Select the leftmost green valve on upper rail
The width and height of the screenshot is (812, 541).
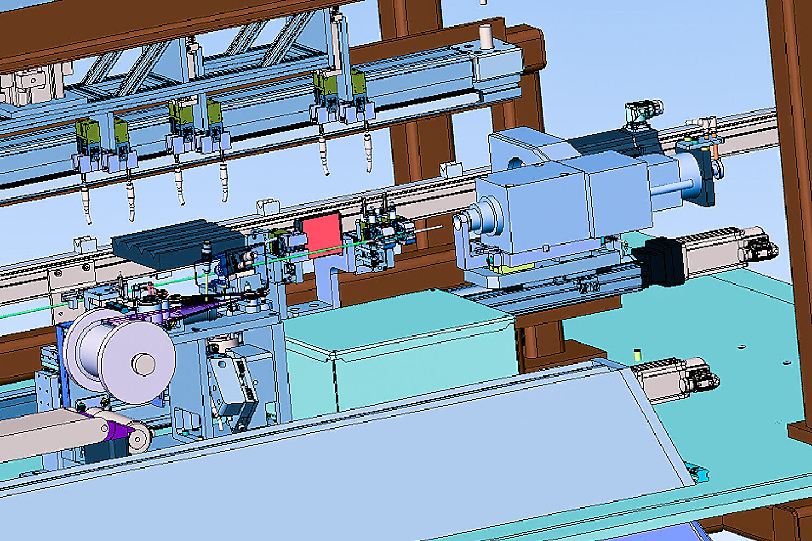click(87, 133)
